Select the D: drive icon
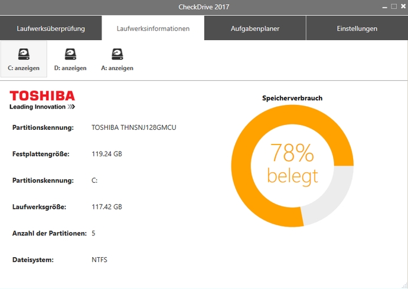 click(x=70, y=54)
